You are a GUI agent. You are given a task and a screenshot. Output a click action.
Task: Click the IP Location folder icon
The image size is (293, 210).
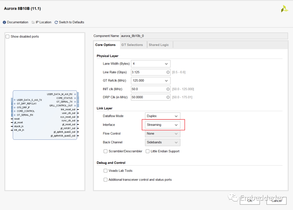[x=33, y=22]
